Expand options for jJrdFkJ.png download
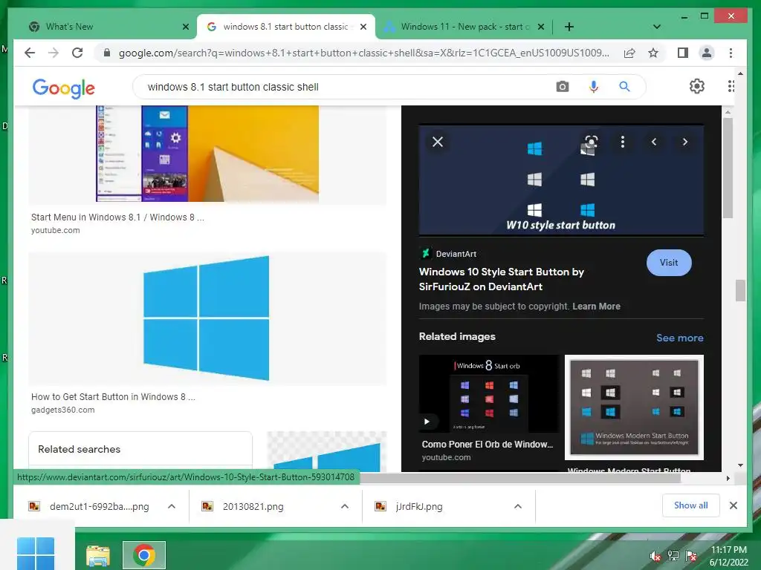This screenshot has height=570, width=761. (x=518, y=506)
